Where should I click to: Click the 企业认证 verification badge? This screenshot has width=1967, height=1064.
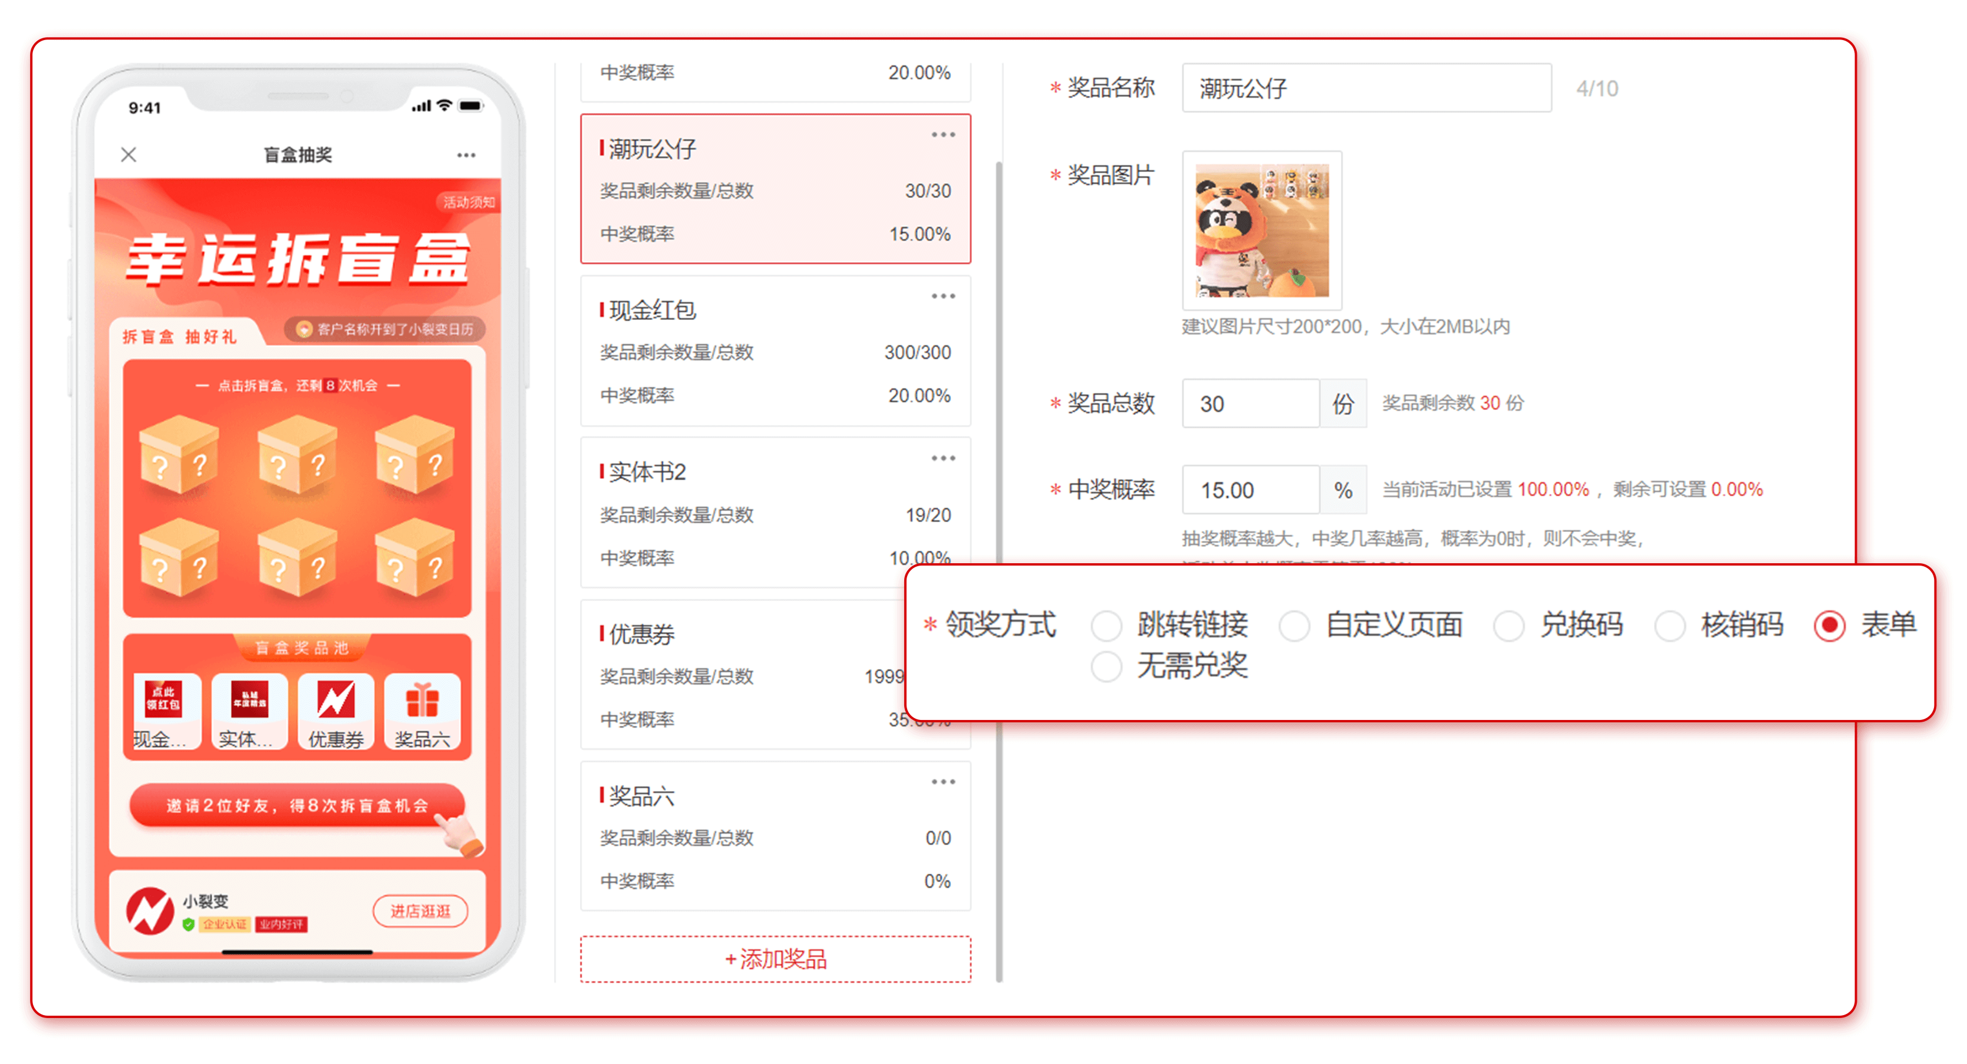pos(225,924)
